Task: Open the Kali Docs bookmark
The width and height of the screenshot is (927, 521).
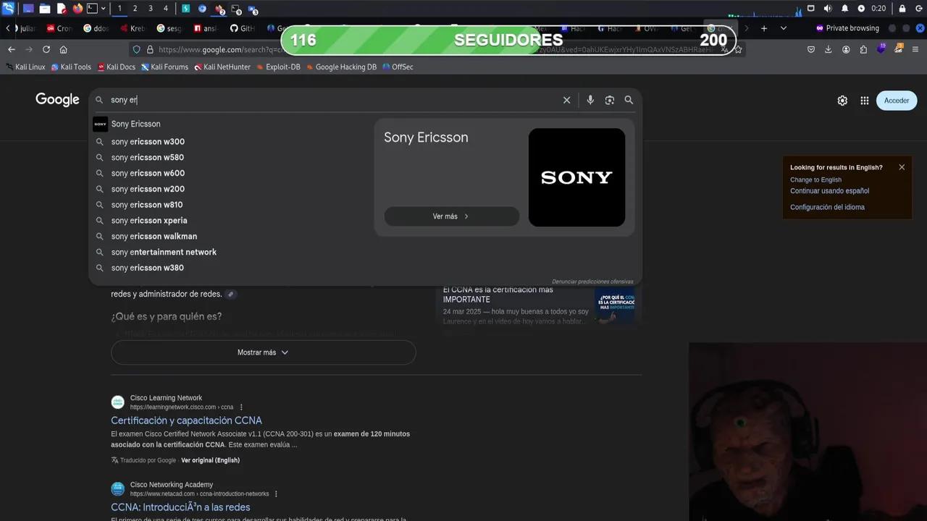Action: point(117,67)
